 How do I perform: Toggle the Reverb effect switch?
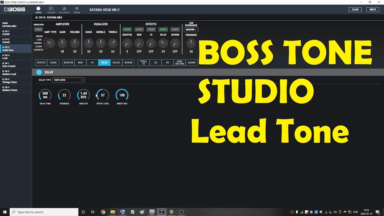(175, 29)
